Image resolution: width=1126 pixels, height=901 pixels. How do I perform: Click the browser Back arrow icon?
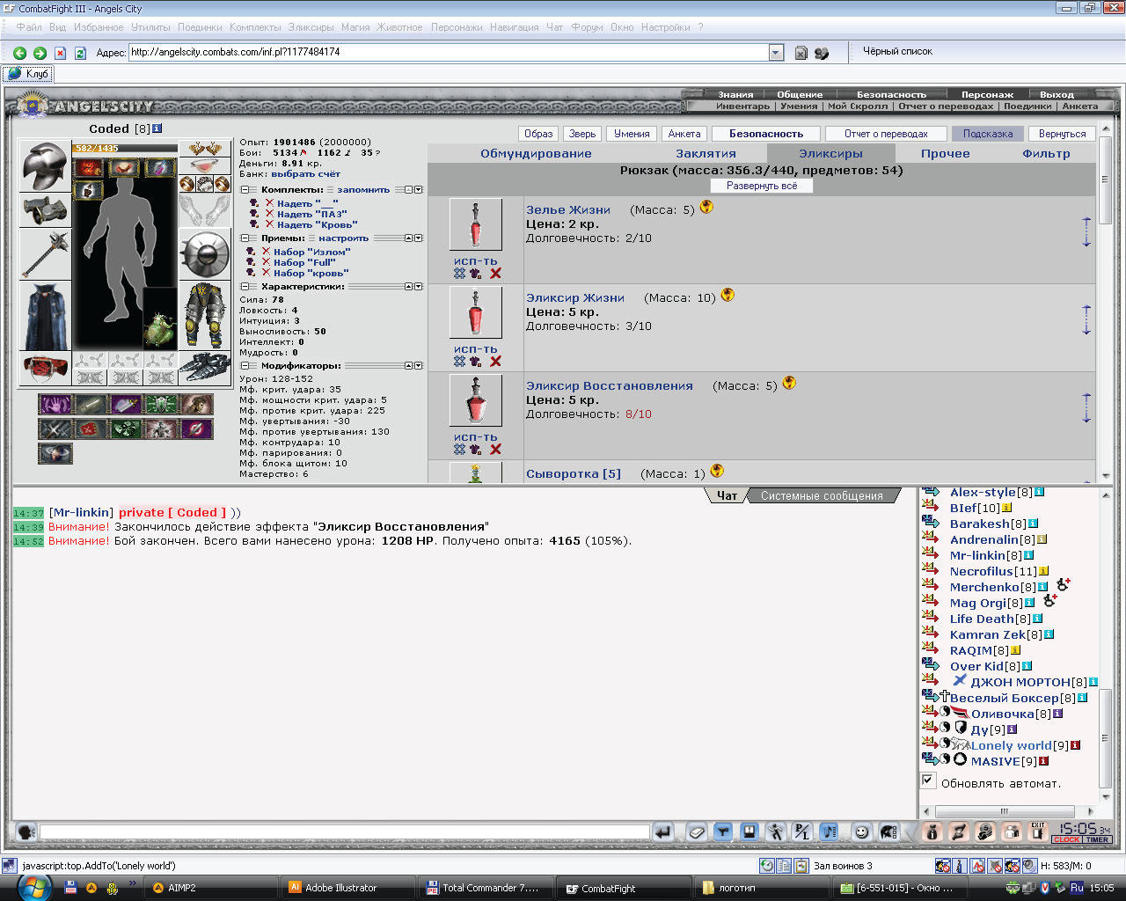coord(19,53)
